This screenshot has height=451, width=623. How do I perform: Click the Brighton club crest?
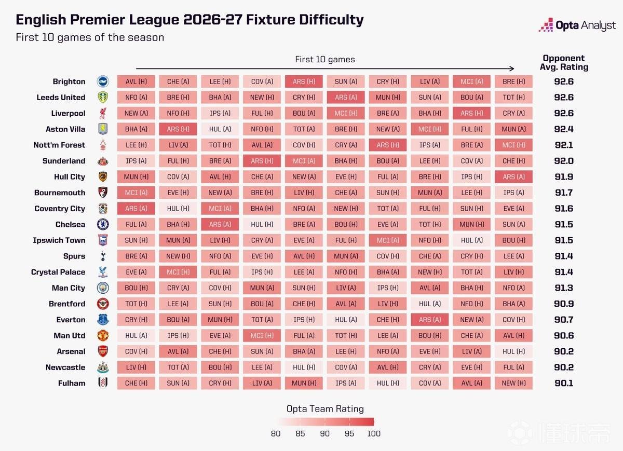(103, 81)
